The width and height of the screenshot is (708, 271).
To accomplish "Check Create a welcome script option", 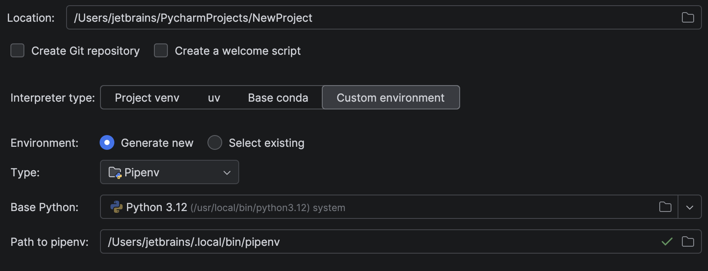I will coord(161,50).
